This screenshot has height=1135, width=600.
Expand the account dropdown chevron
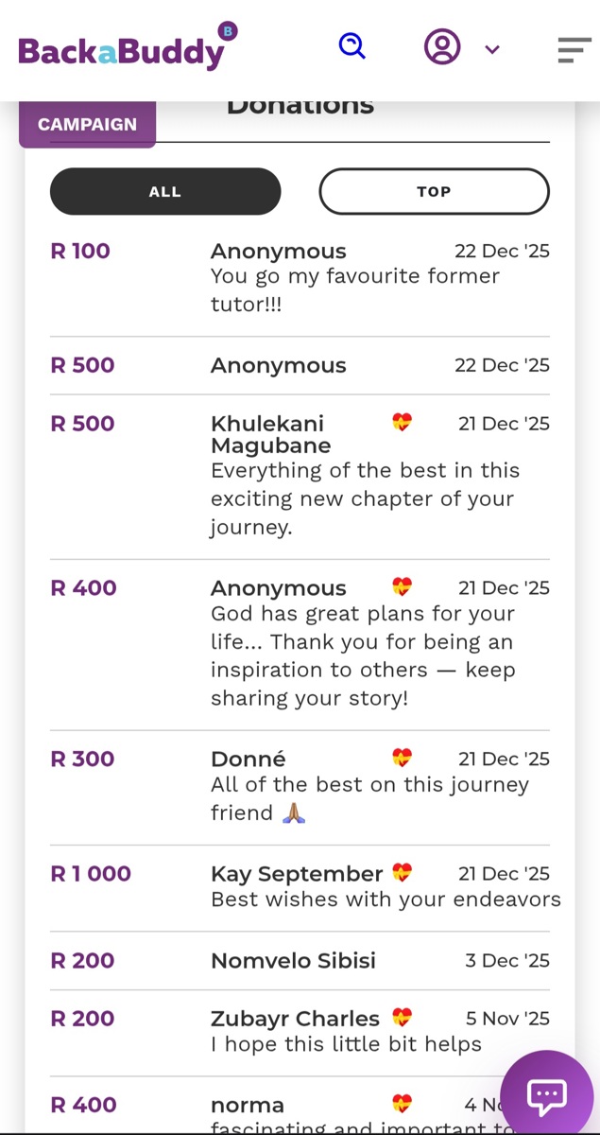coord(491,50)
